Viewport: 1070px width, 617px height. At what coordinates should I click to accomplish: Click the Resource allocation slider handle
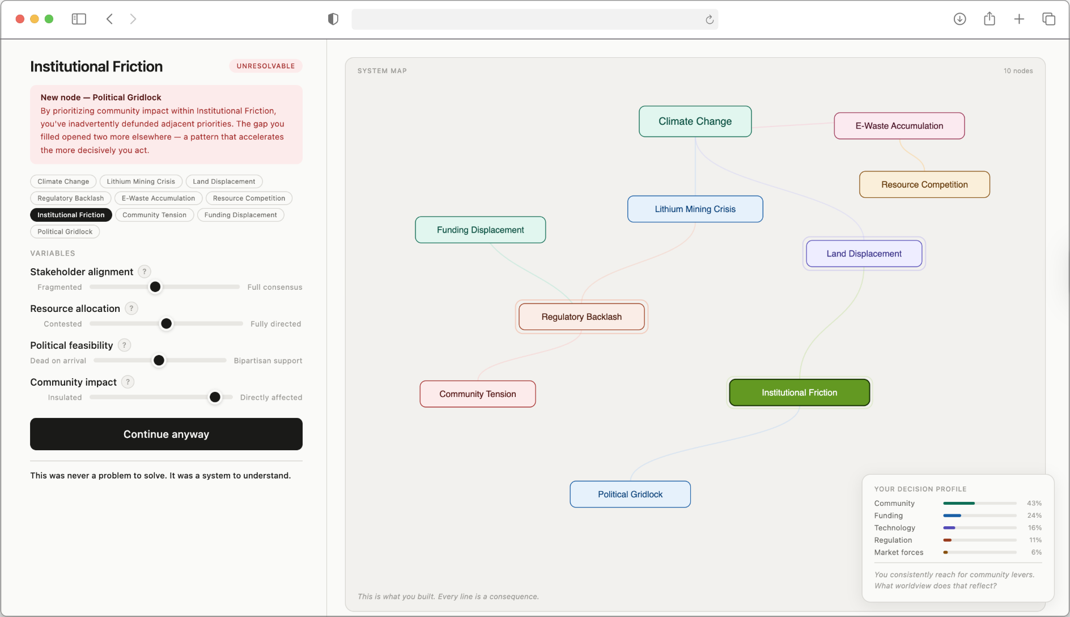pos(166,324)
